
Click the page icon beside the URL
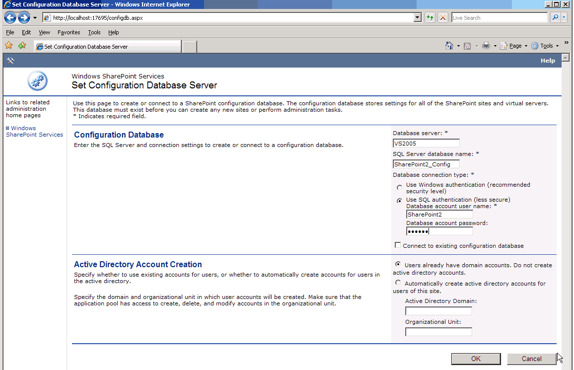click(x=47, y=17)
